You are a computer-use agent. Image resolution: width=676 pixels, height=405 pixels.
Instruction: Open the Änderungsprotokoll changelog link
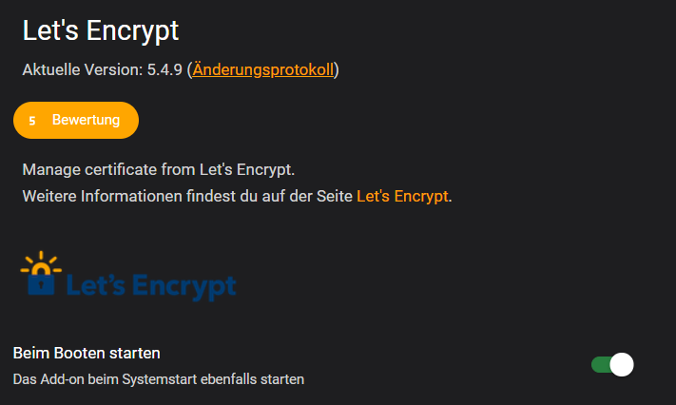(x=263, y=69)
